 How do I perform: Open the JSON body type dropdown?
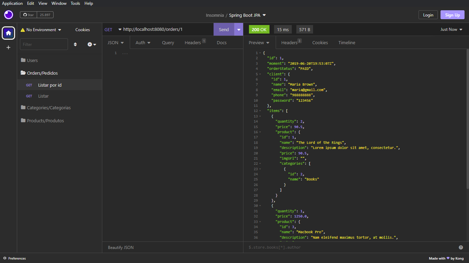point(116,42)
